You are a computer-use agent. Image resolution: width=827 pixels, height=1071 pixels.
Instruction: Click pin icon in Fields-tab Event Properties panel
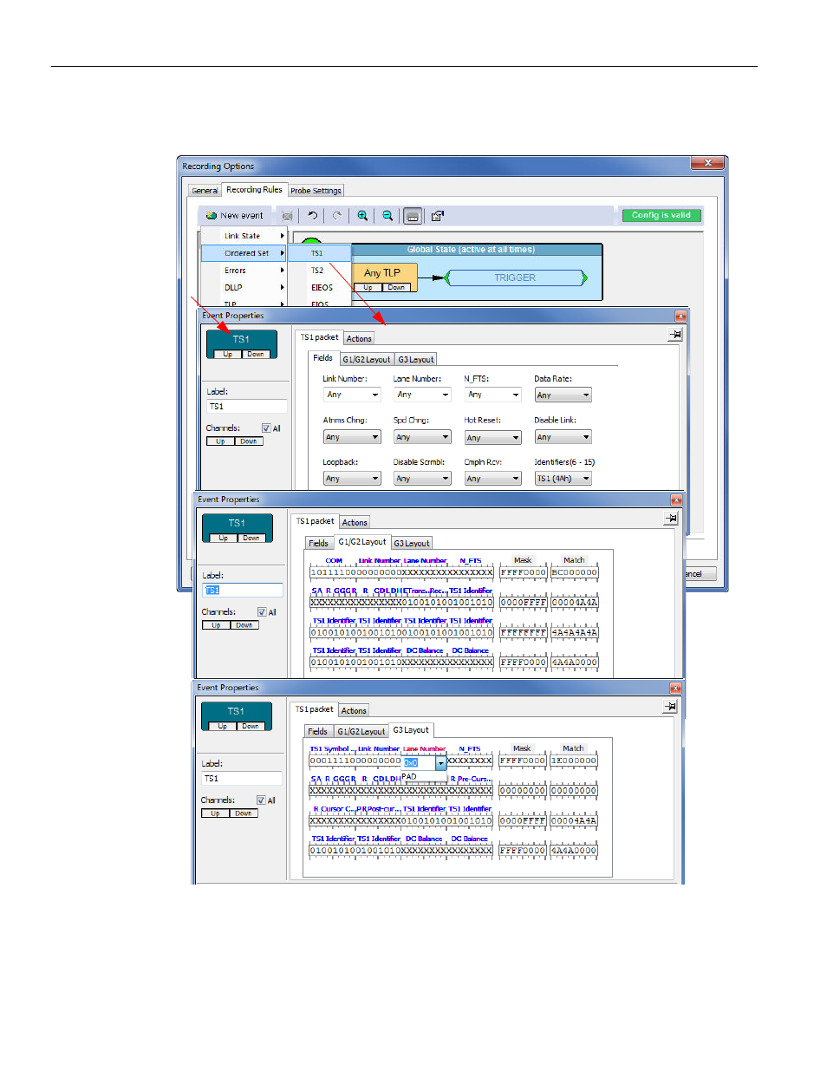click(675, 335)
